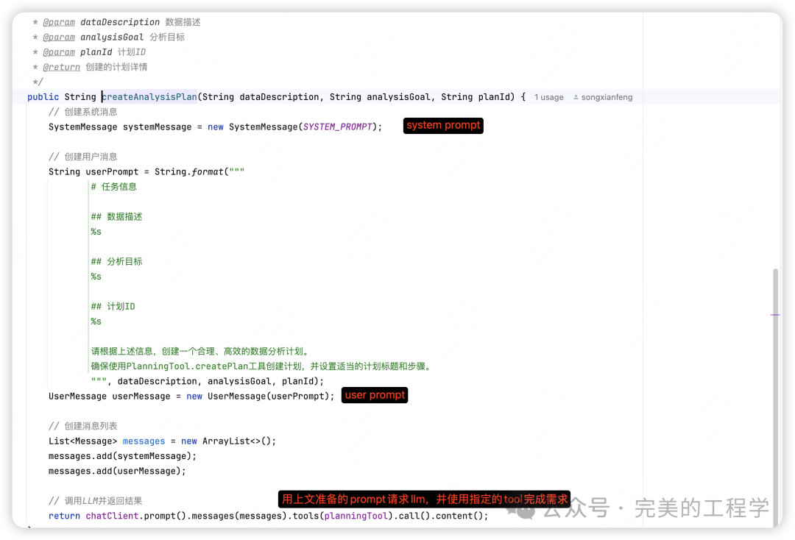Click the songxianfeng author hint

pyautogui.click(x=607, y=97)
